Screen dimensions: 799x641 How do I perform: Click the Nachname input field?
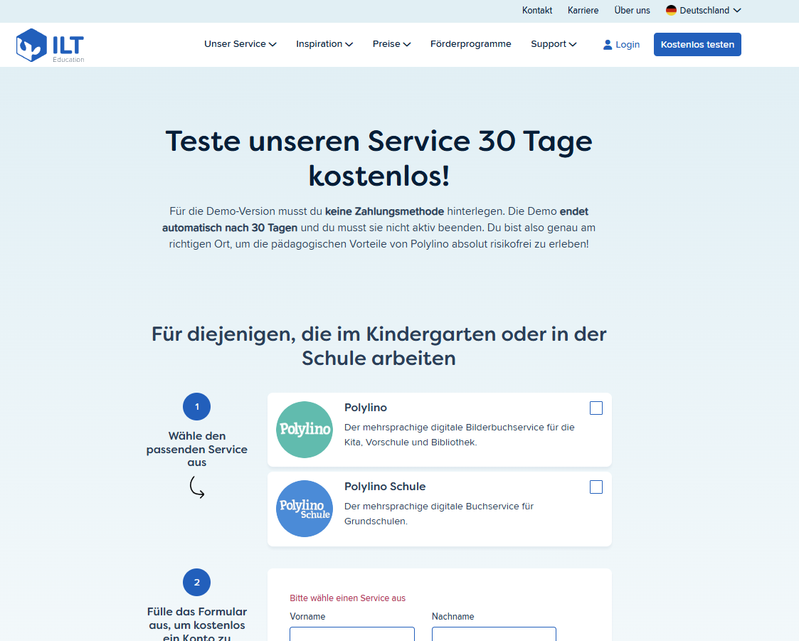point(494,634)
